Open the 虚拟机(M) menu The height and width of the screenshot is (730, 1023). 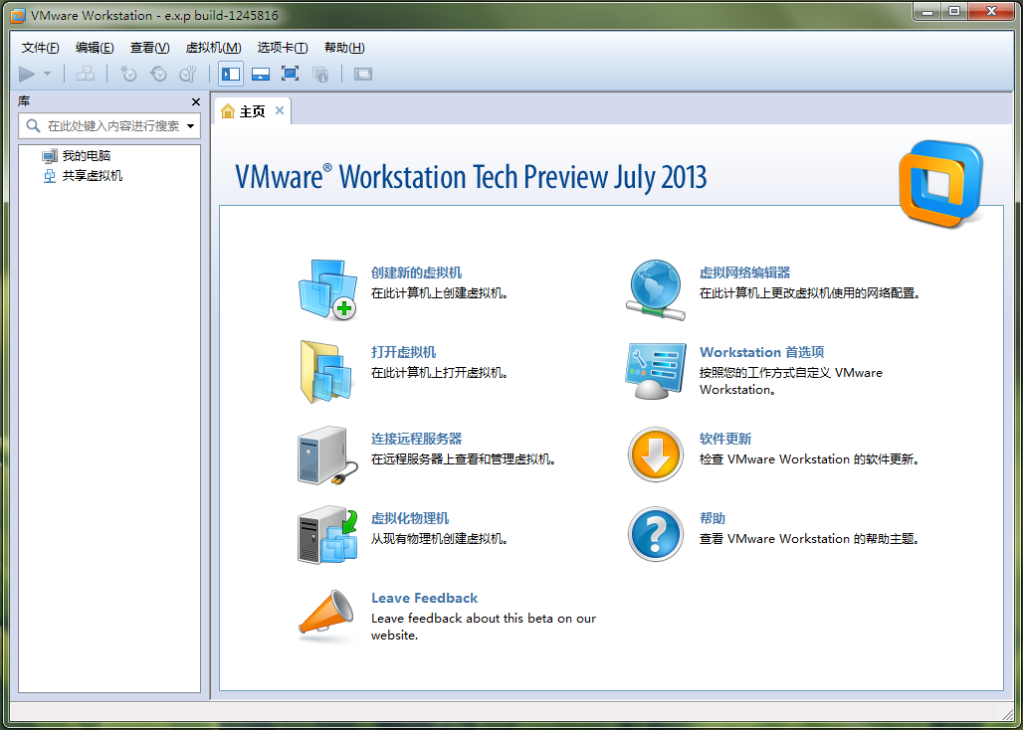pyautogui.click(x=213, y=48)
